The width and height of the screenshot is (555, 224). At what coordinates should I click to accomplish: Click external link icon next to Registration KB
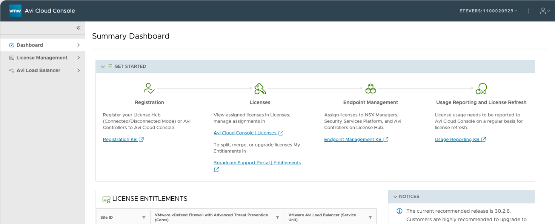click(141, 140)
